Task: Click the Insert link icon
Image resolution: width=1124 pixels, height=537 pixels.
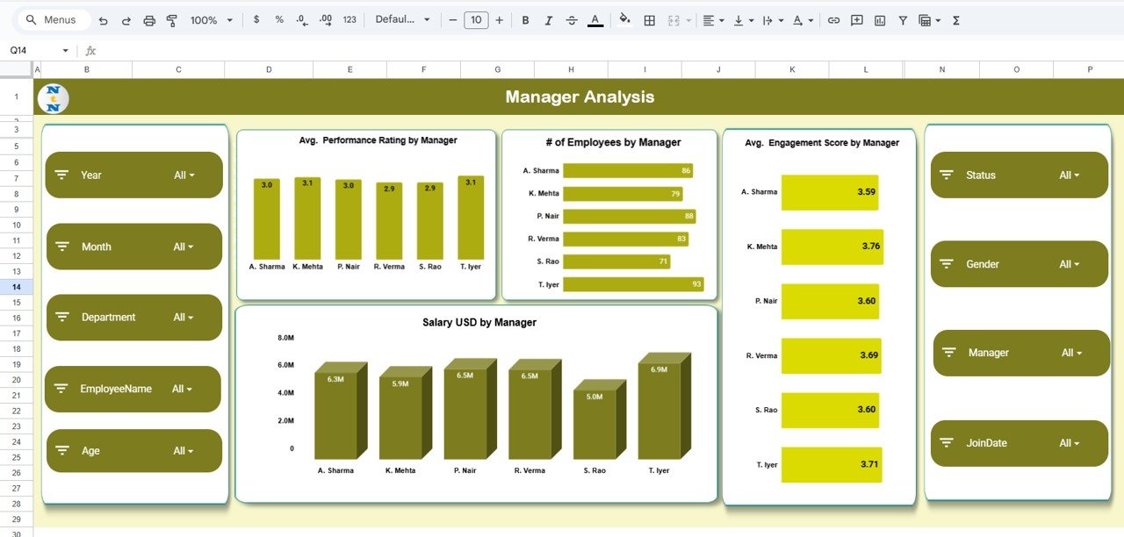Action: tap(832, 19)
